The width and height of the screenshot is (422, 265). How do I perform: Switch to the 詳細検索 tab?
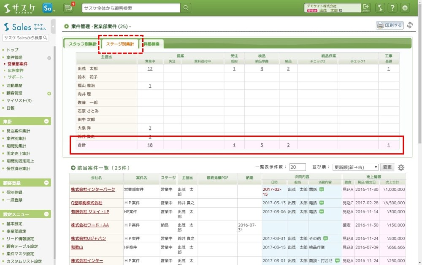coord(152,44)
